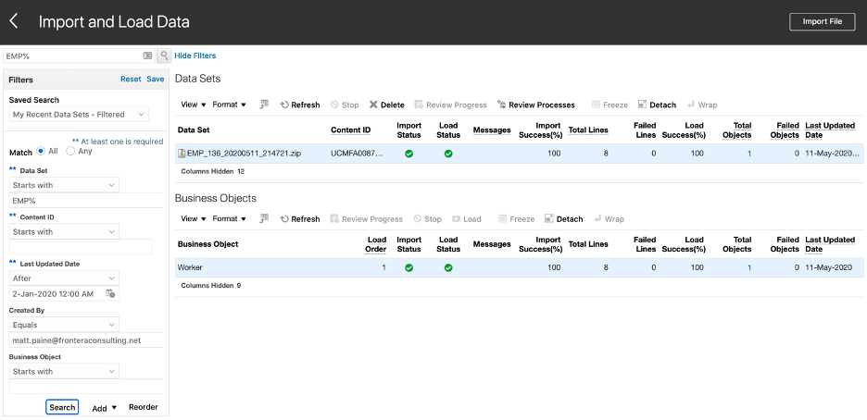Click the Search button

pos(62,407)
